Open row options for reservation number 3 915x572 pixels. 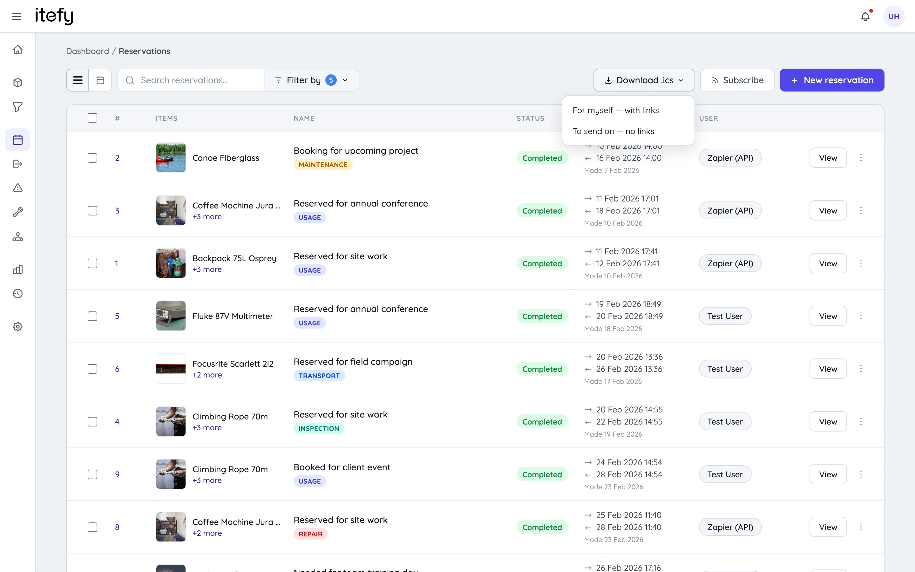(x=861, y=210)
